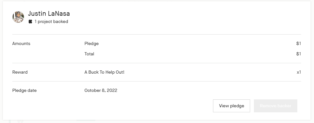This screenshot has width=314, height=123.
Task: Click the Pledge date section label
Action: coord(25,90)
